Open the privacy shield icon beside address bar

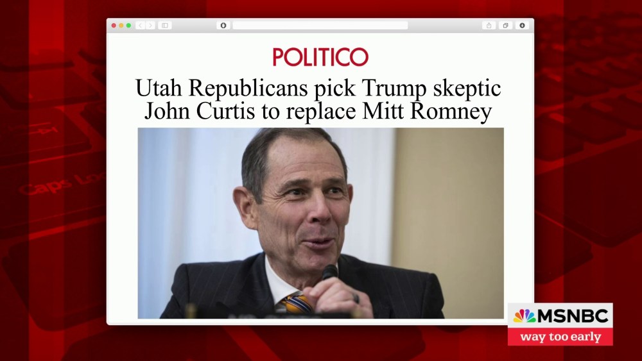point(223,26)
